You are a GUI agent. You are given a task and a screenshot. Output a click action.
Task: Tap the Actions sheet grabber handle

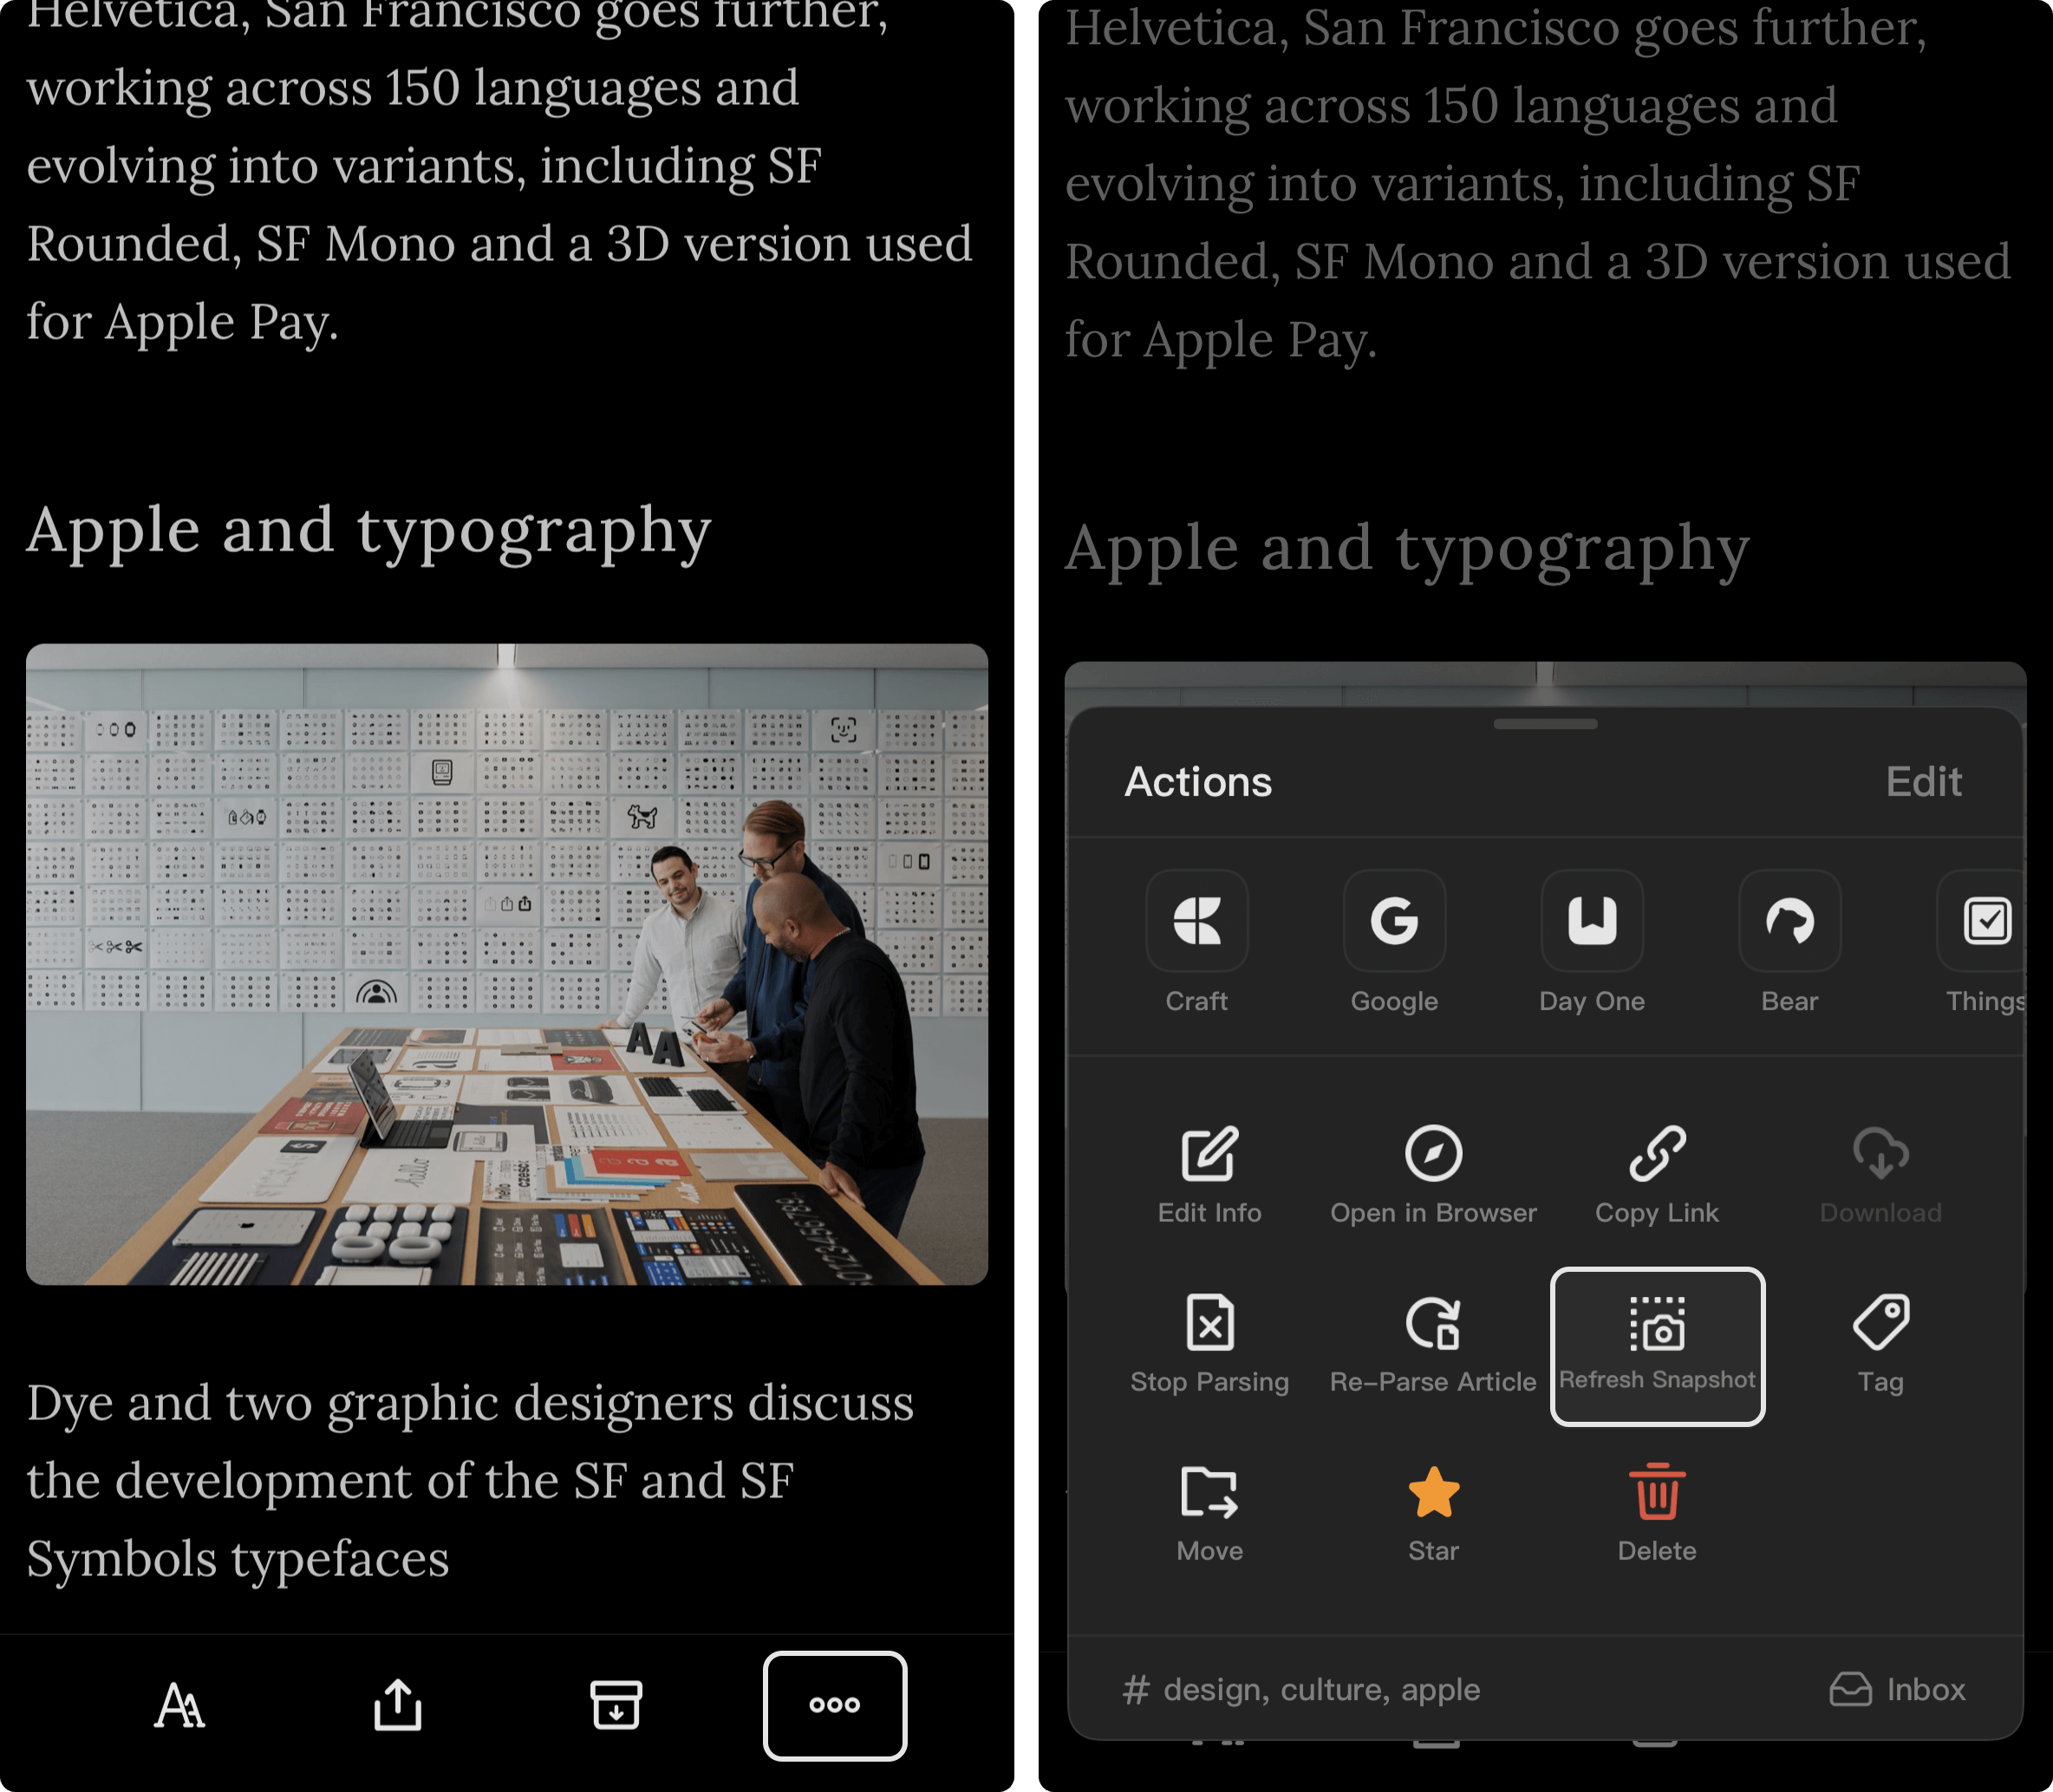pyautogui.click(x=1545, y=724)
